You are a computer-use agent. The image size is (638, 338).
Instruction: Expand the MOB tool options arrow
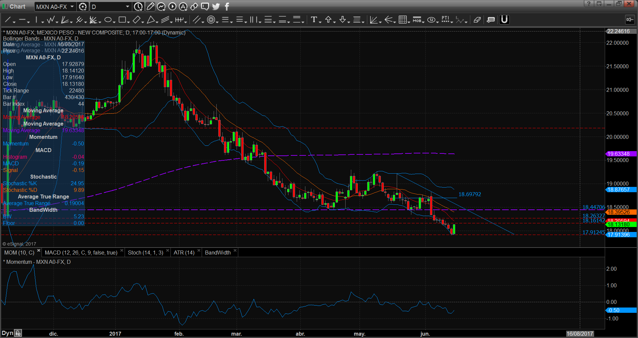423,22
